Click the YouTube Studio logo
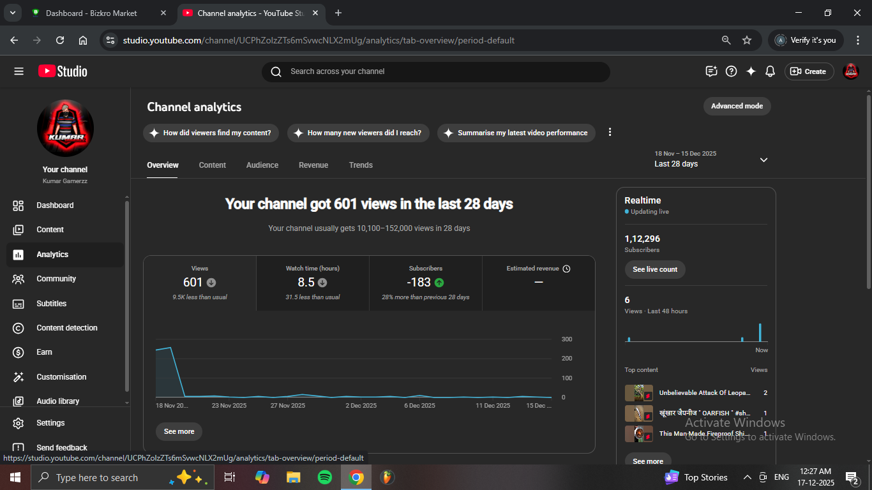The width and height of the screenshot is (872, 490). click(63, 71)
